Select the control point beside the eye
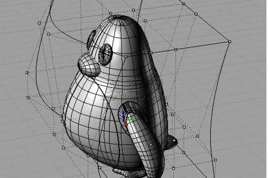This screenshot has width=268, height=178. pos(126,57)
